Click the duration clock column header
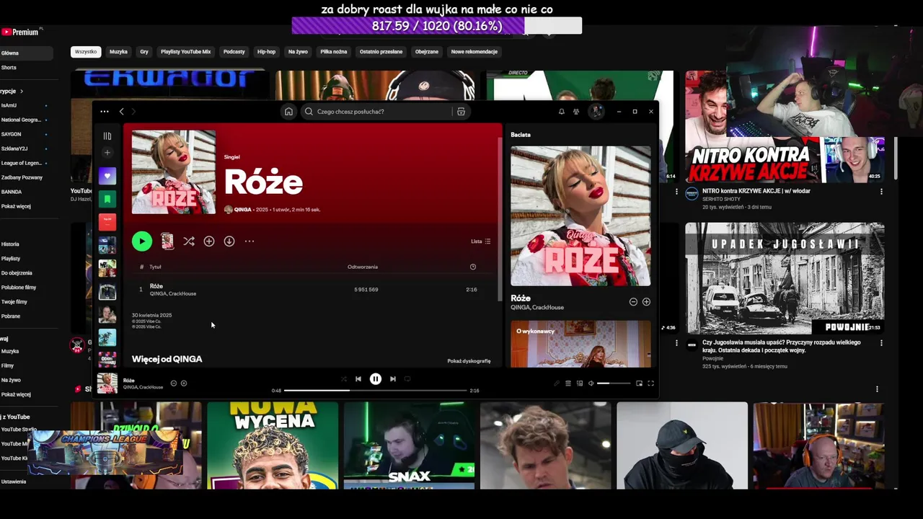 pos(473,267)
